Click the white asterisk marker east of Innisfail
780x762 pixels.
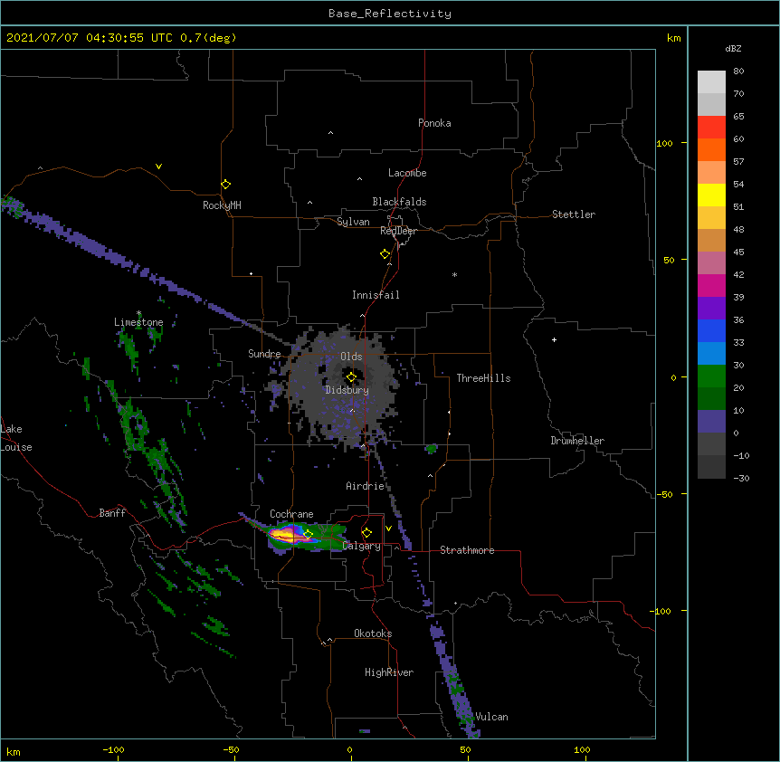point(454,274)
